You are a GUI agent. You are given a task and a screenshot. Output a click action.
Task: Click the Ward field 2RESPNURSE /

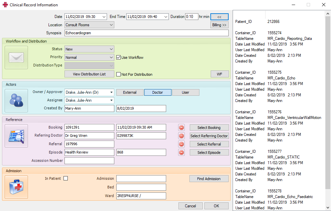tap(141, 196)
